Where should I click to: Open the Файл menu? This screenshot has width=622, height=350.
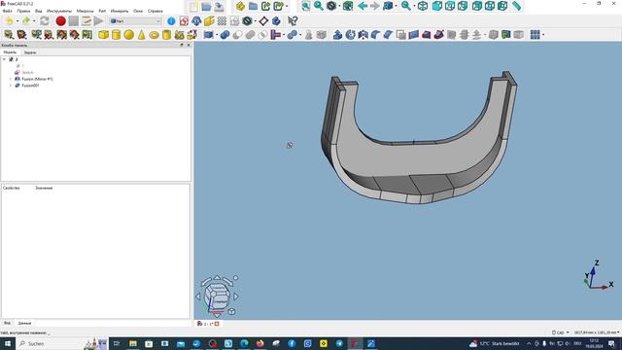click(x=7, y=11)
